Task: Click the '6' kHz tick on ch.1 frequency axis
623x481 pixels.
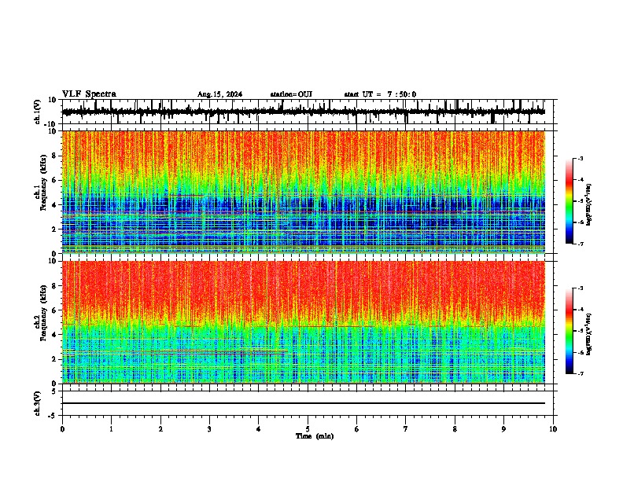Action: tap(55, 181)
